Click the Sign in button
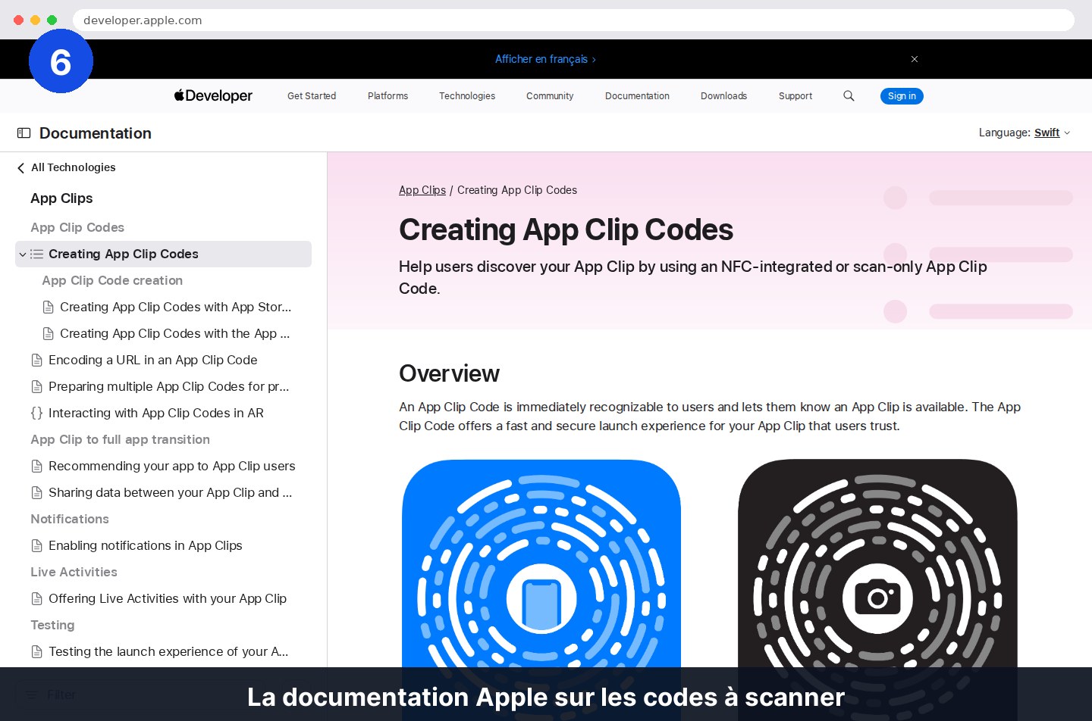This screenshot has width=1092, height=721. (x=902, y=96)
